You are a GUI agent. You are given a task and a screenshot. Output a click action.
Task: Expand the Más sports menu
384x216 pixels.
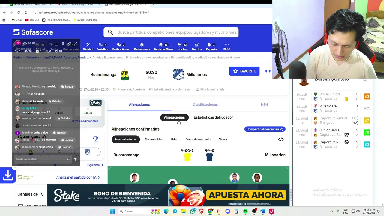[227, 47]
